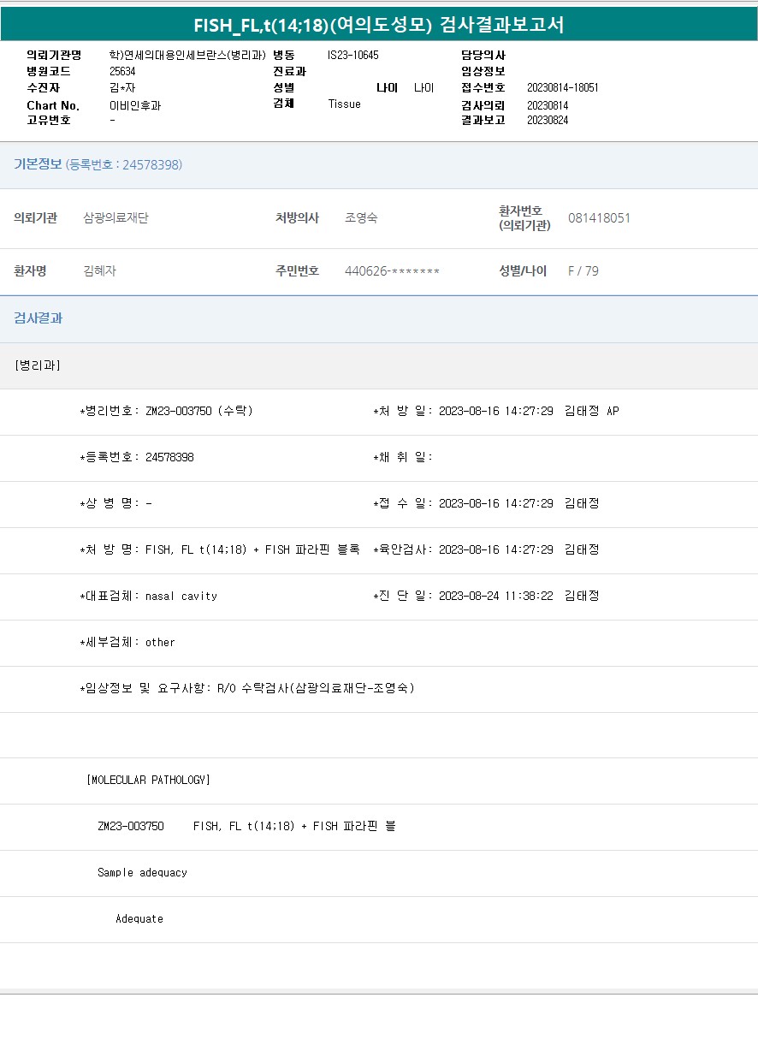Click the 병동 value IS23-10645
The image size is (758, 1063).
[x=352, y=56]
